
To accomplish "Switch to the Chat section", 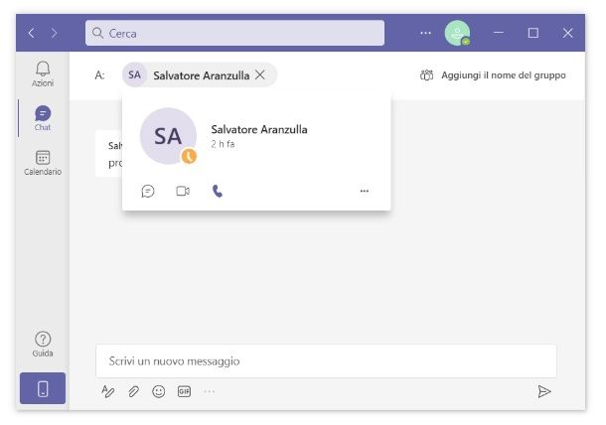I will [x=43, y=118].
